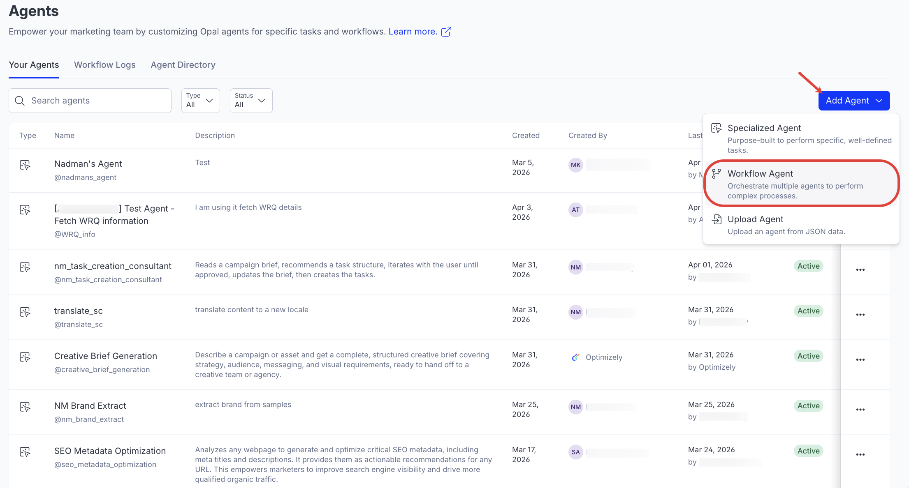
Task: Click the external link icon after Learn more
Action: click(446, 31)
